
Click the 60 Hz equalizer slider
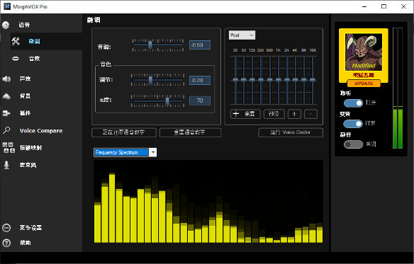tap(244, 80)
